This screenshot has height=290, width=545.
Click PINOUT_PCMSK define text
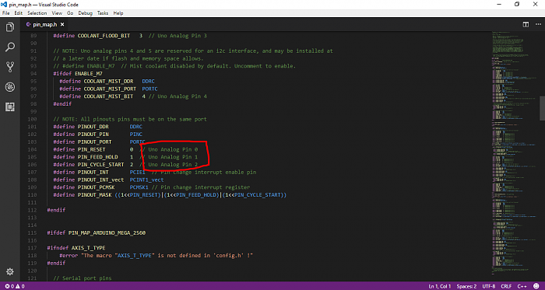(97, 187)
